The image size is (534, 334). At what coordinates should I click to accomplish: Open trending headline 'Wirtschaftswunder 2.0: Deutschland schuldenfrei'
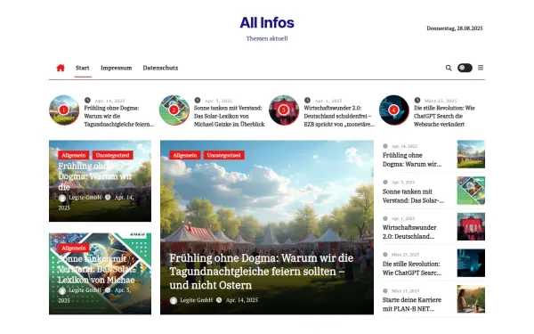click(x=339, y=116)
